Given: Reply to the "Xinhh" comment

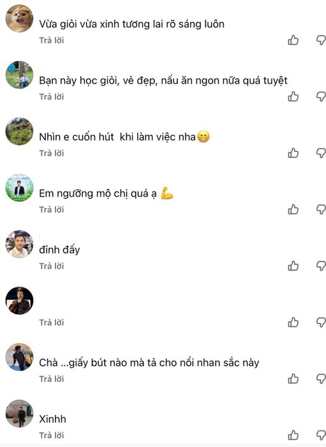Looking at the screenshot, I should pos(52,436).
